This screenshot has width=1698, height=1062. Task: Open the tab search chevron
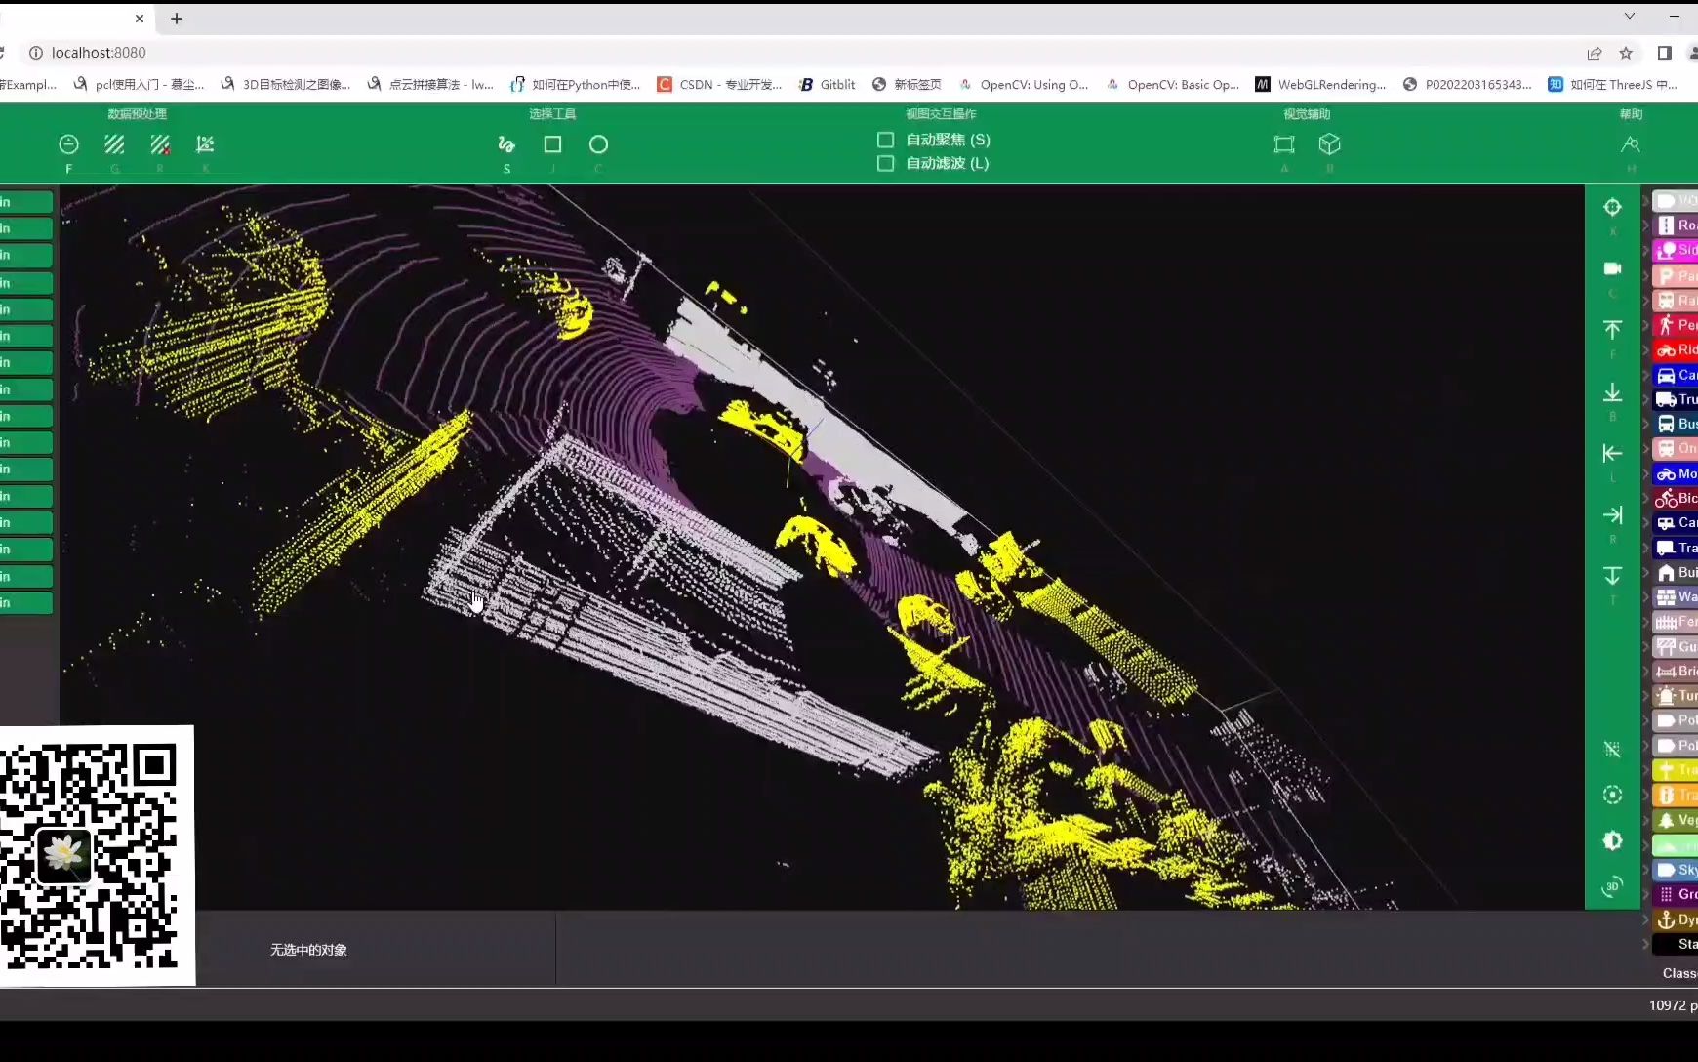1629,17
